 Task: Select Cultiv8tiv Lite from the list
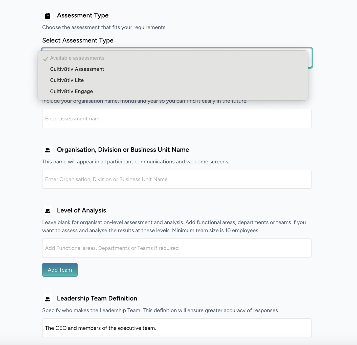[x=67, y=80]
